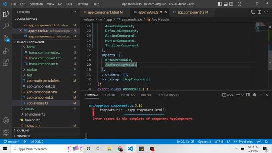Switch to the OUTPUT panel tab

tap(146, 95)
